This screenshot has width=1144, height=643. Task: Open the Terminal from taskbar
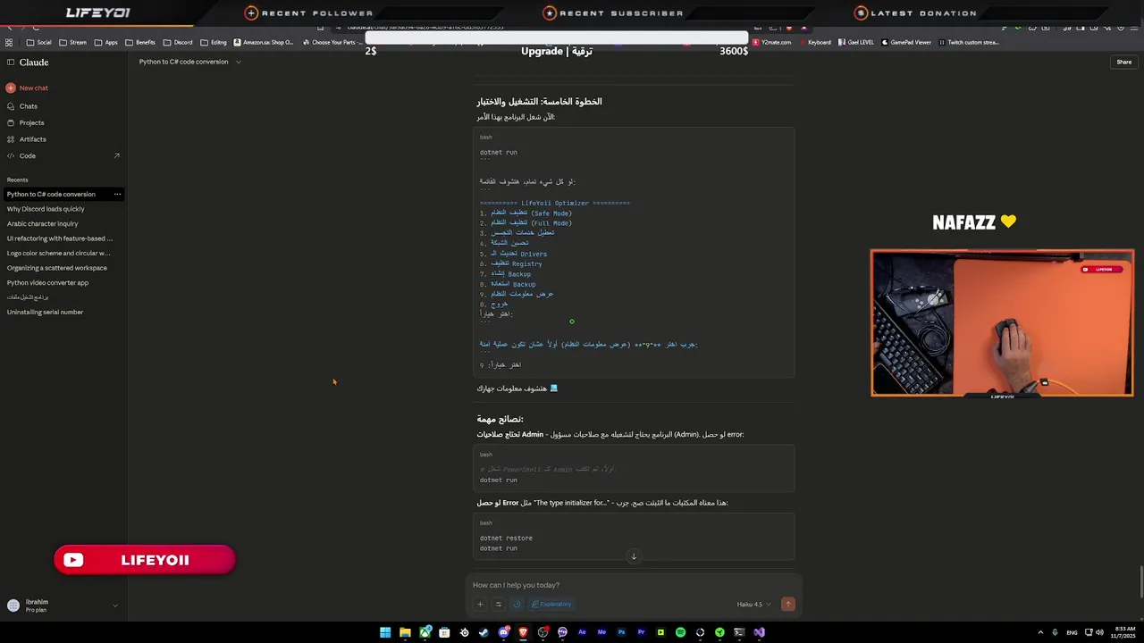[739, 632]
